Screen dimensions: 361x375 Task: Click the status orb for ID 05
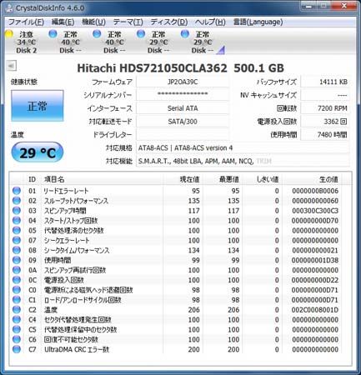pos(17,230)
